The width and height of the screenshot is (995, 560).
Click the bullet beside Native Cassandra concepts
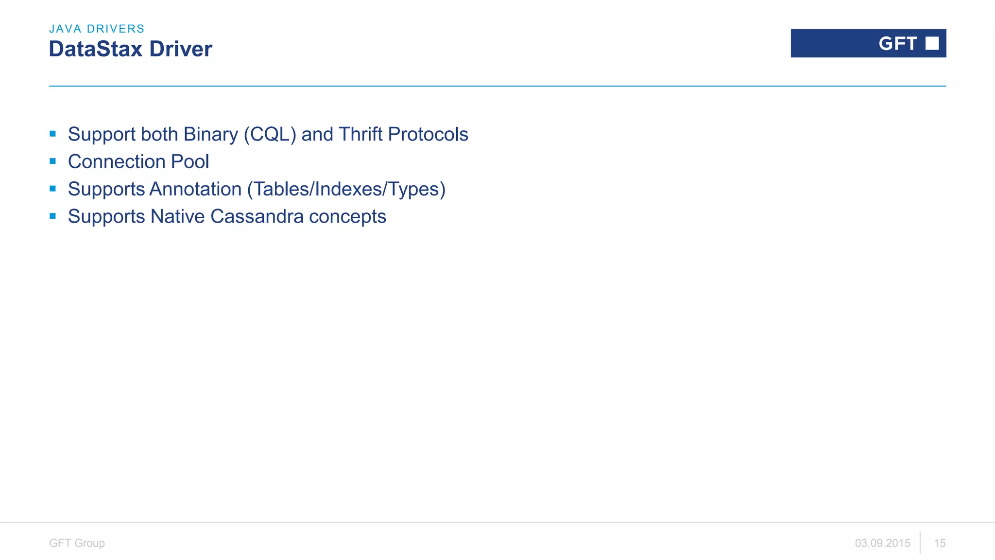53,216
